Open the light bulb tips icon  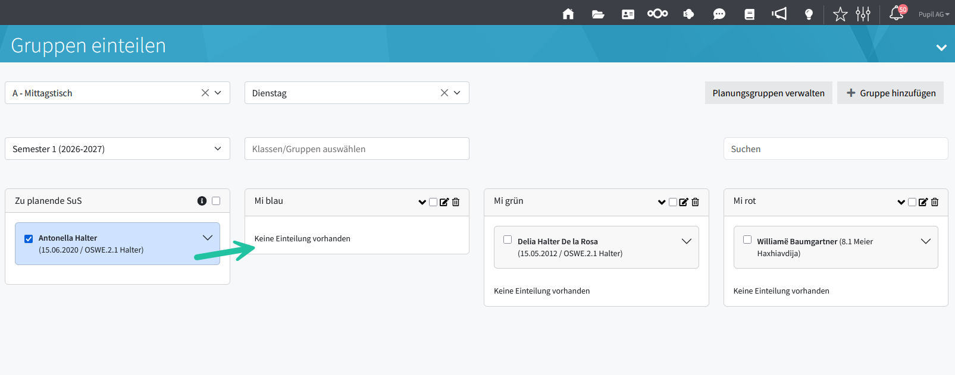point(809,14)
